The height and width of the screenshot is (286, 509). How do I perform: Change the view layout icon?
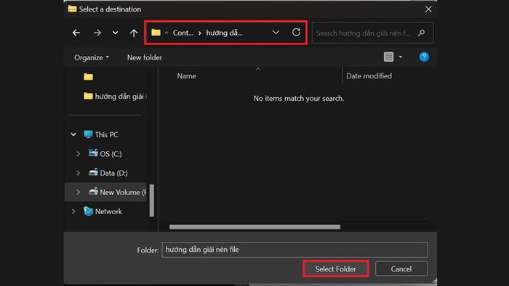388,57
